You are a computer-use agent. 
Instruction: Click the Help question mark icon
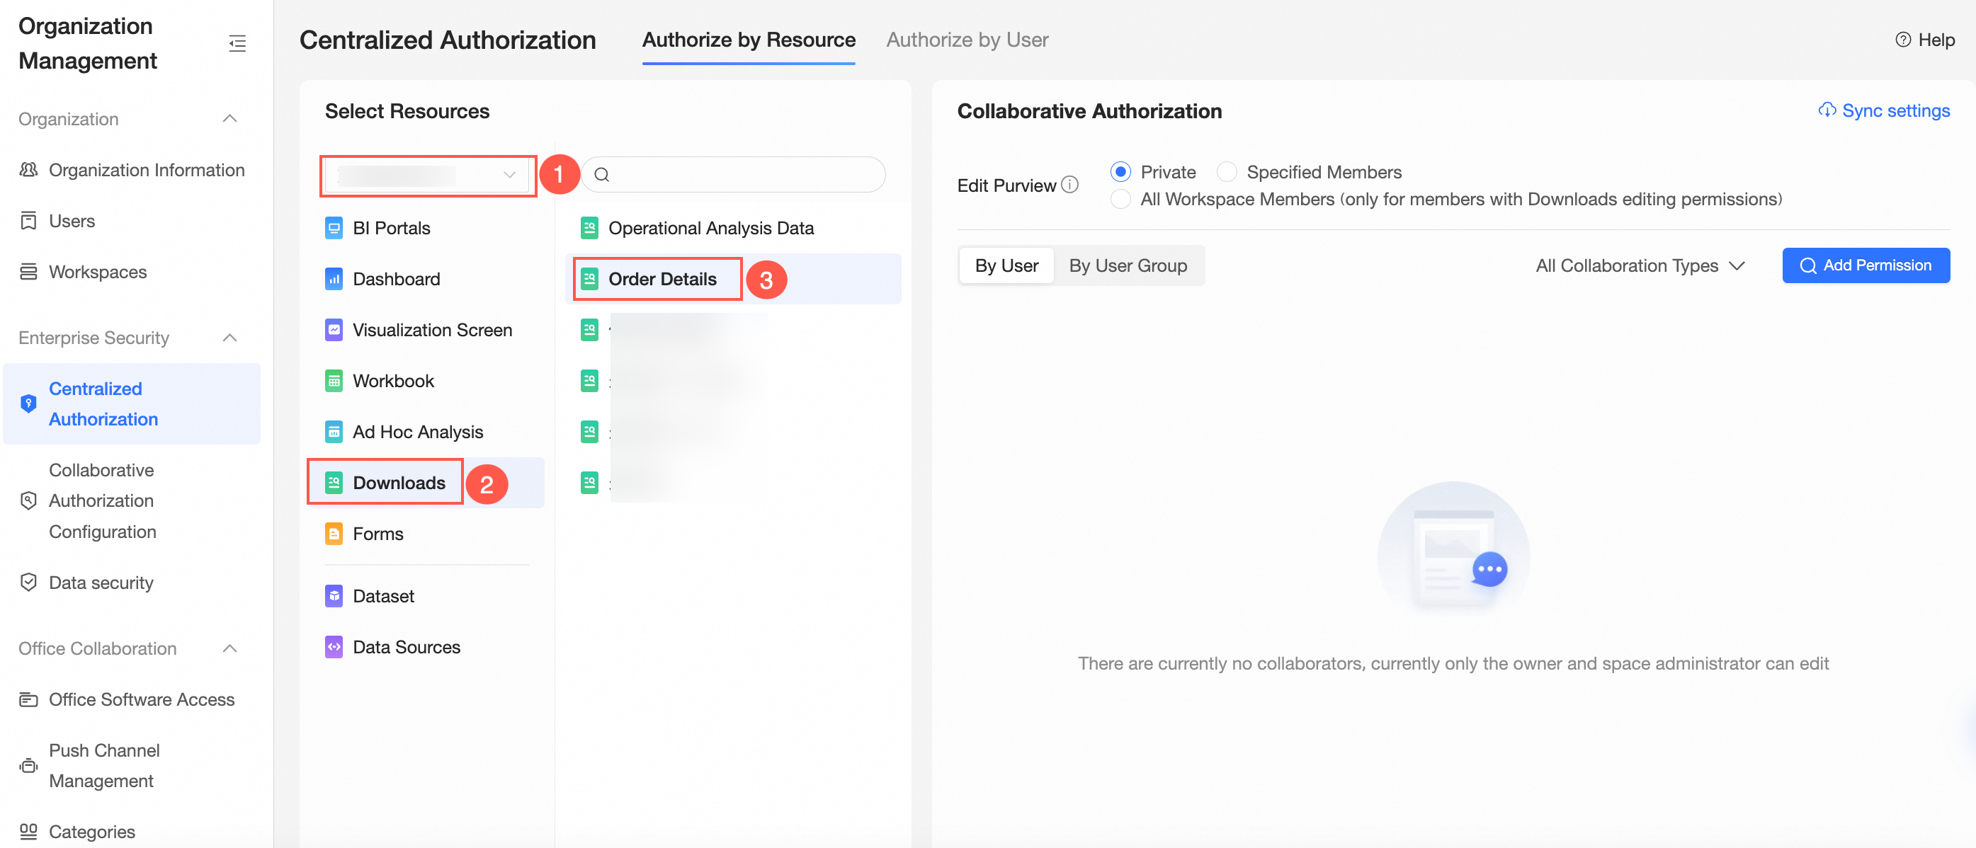coord(1902,40)
